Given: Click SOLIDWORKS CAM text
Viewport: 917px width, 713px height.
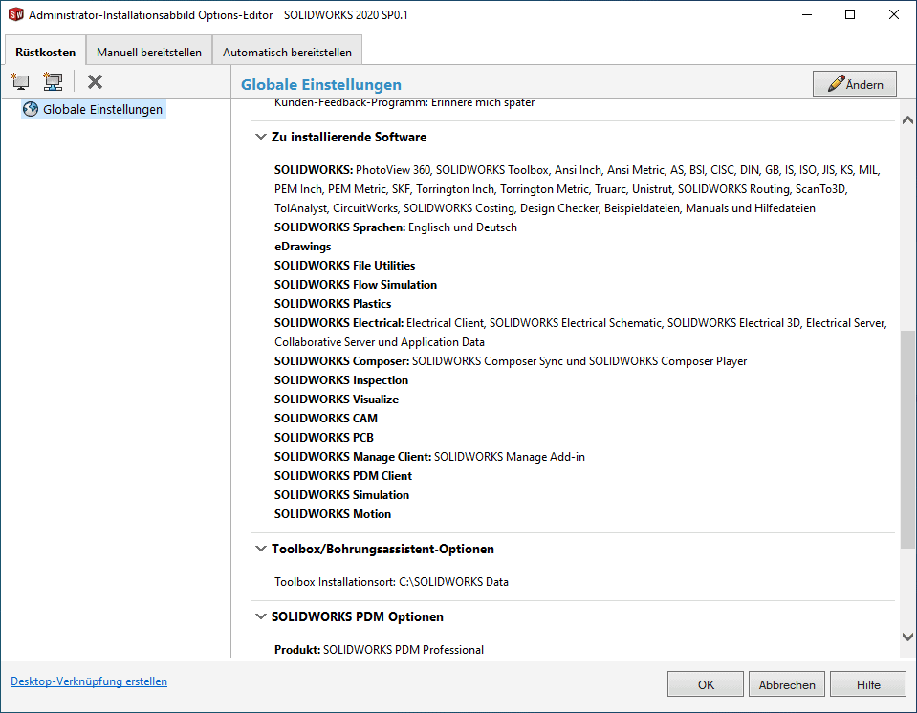Looking at the screenshot, I should click(x=326, y=419).
